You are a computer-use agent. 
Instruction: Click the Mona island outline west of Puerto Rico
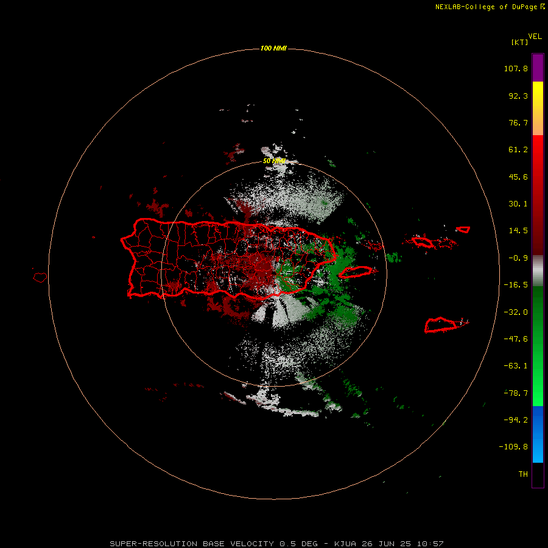40,278
